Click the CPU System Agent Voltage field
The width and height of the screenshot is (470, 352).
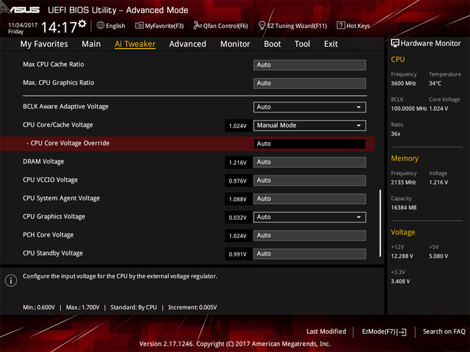(309, 199)
